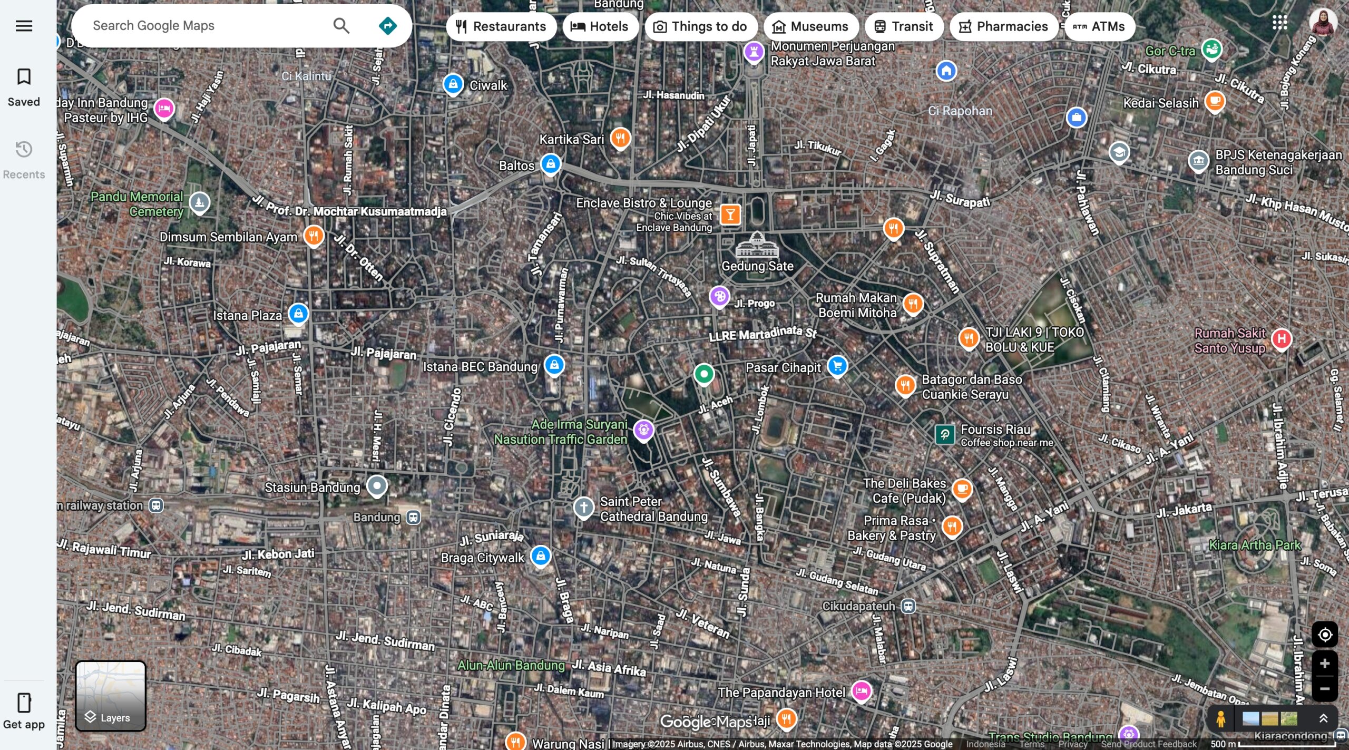Click the search magnifier icon
Viewport: 1349px width, 750px height.
pos(341,26)
